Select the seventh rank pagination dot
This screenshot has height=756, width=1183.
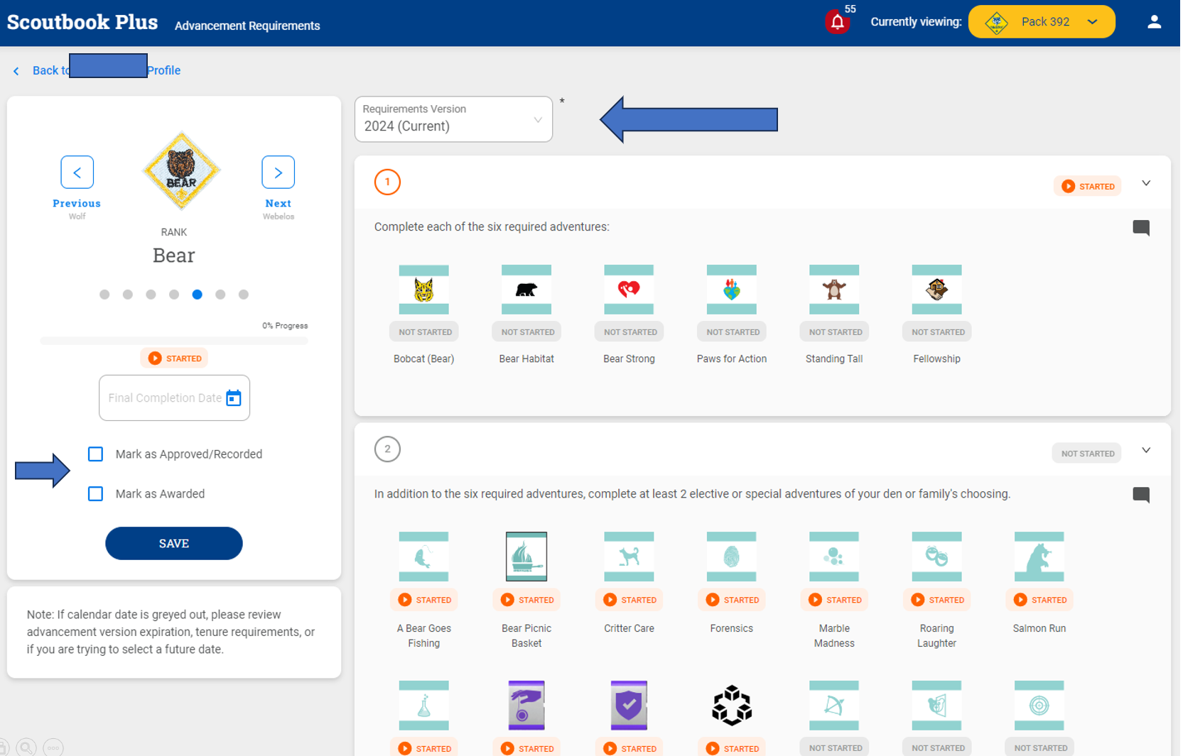(244, 295)
